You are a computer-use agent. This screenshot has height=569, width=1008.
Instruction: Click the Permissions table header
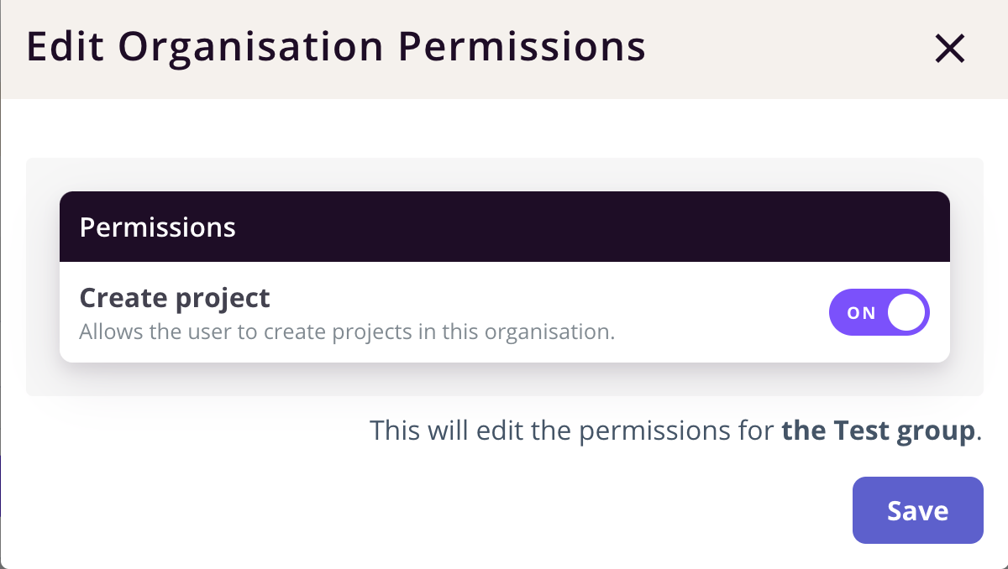pyautogui.click(x=157, y=227)
